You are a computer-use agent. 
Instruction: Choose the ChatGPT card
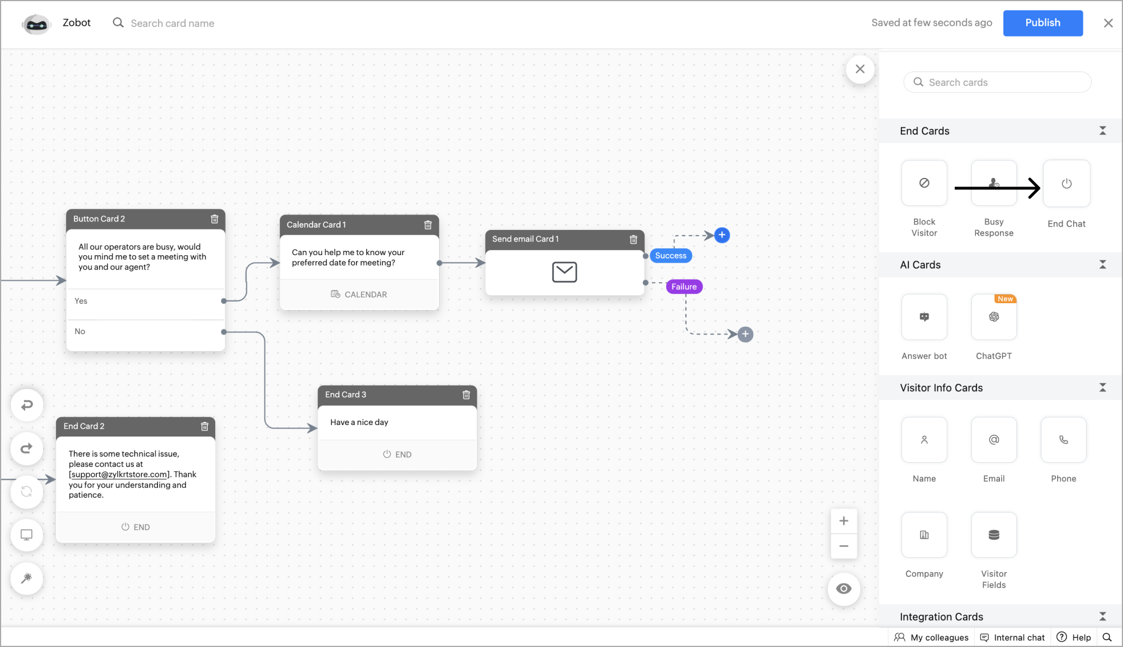click(x=994, y=317)
